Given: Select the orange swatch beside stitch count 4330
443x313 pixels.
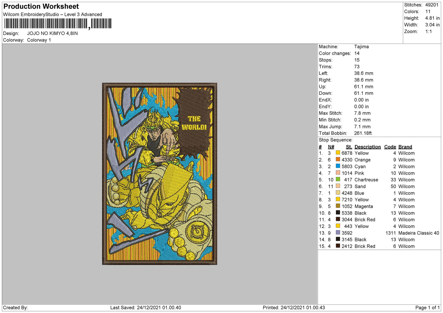Looking at the screenshot, I should (338, 159).
